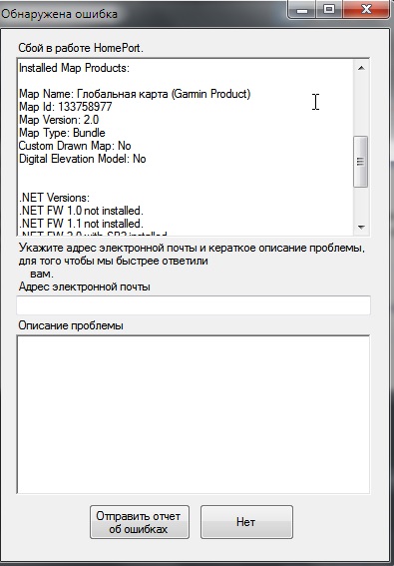Click the 'Обнаружена ошибка' title bar text
The height and width of the screenshot is (566, 394).
tap(60, 14)
